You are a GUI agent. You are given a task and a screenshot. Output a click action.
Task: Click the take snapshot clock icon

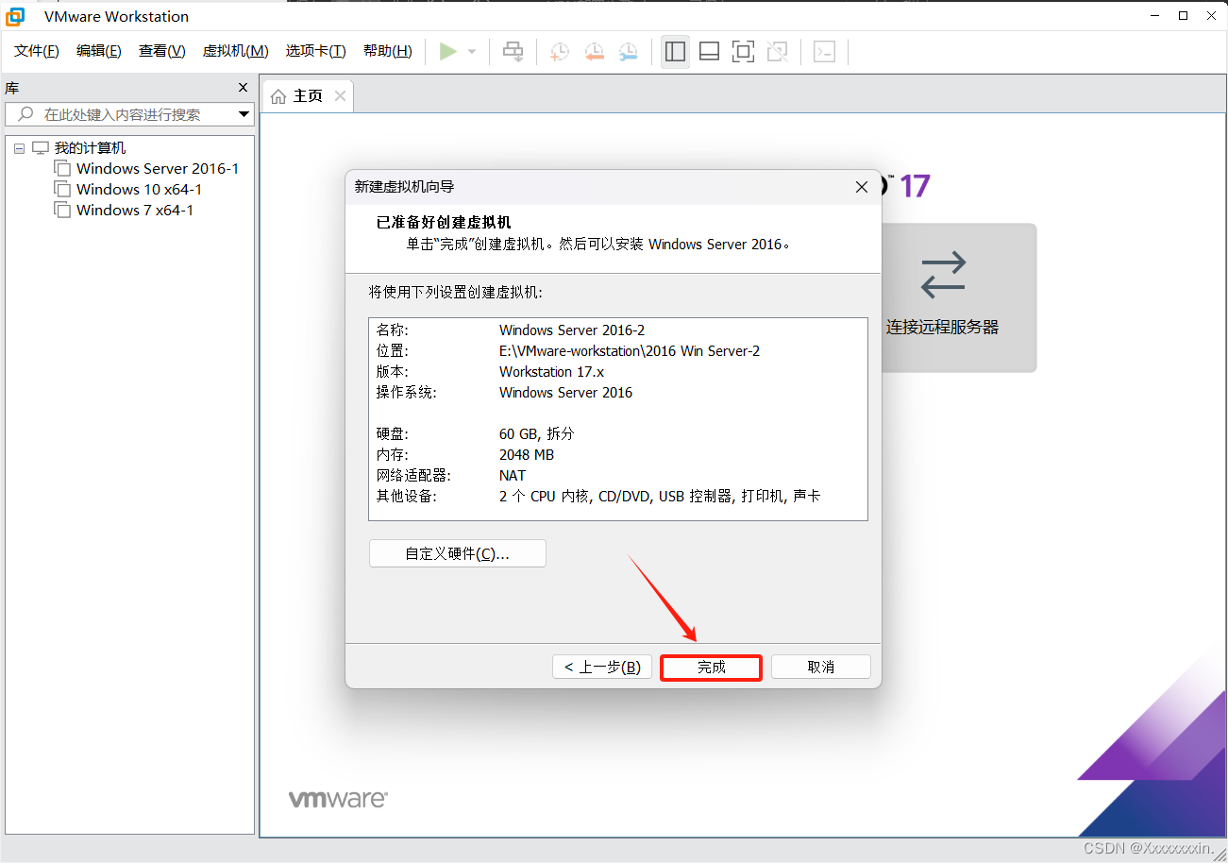point(560,51)
